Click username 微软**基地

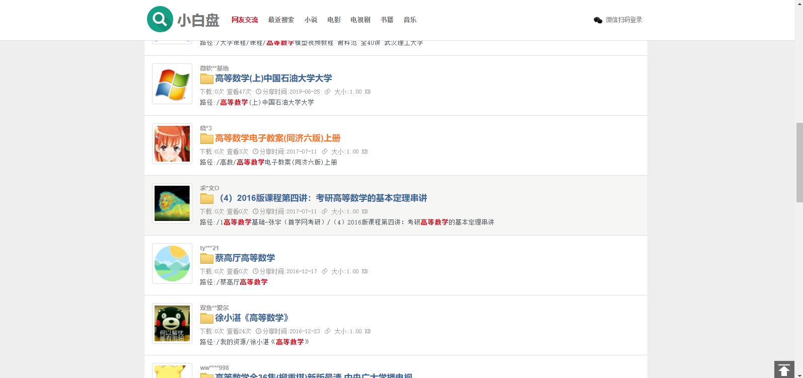pyautogui.click(x=214, y=68)
